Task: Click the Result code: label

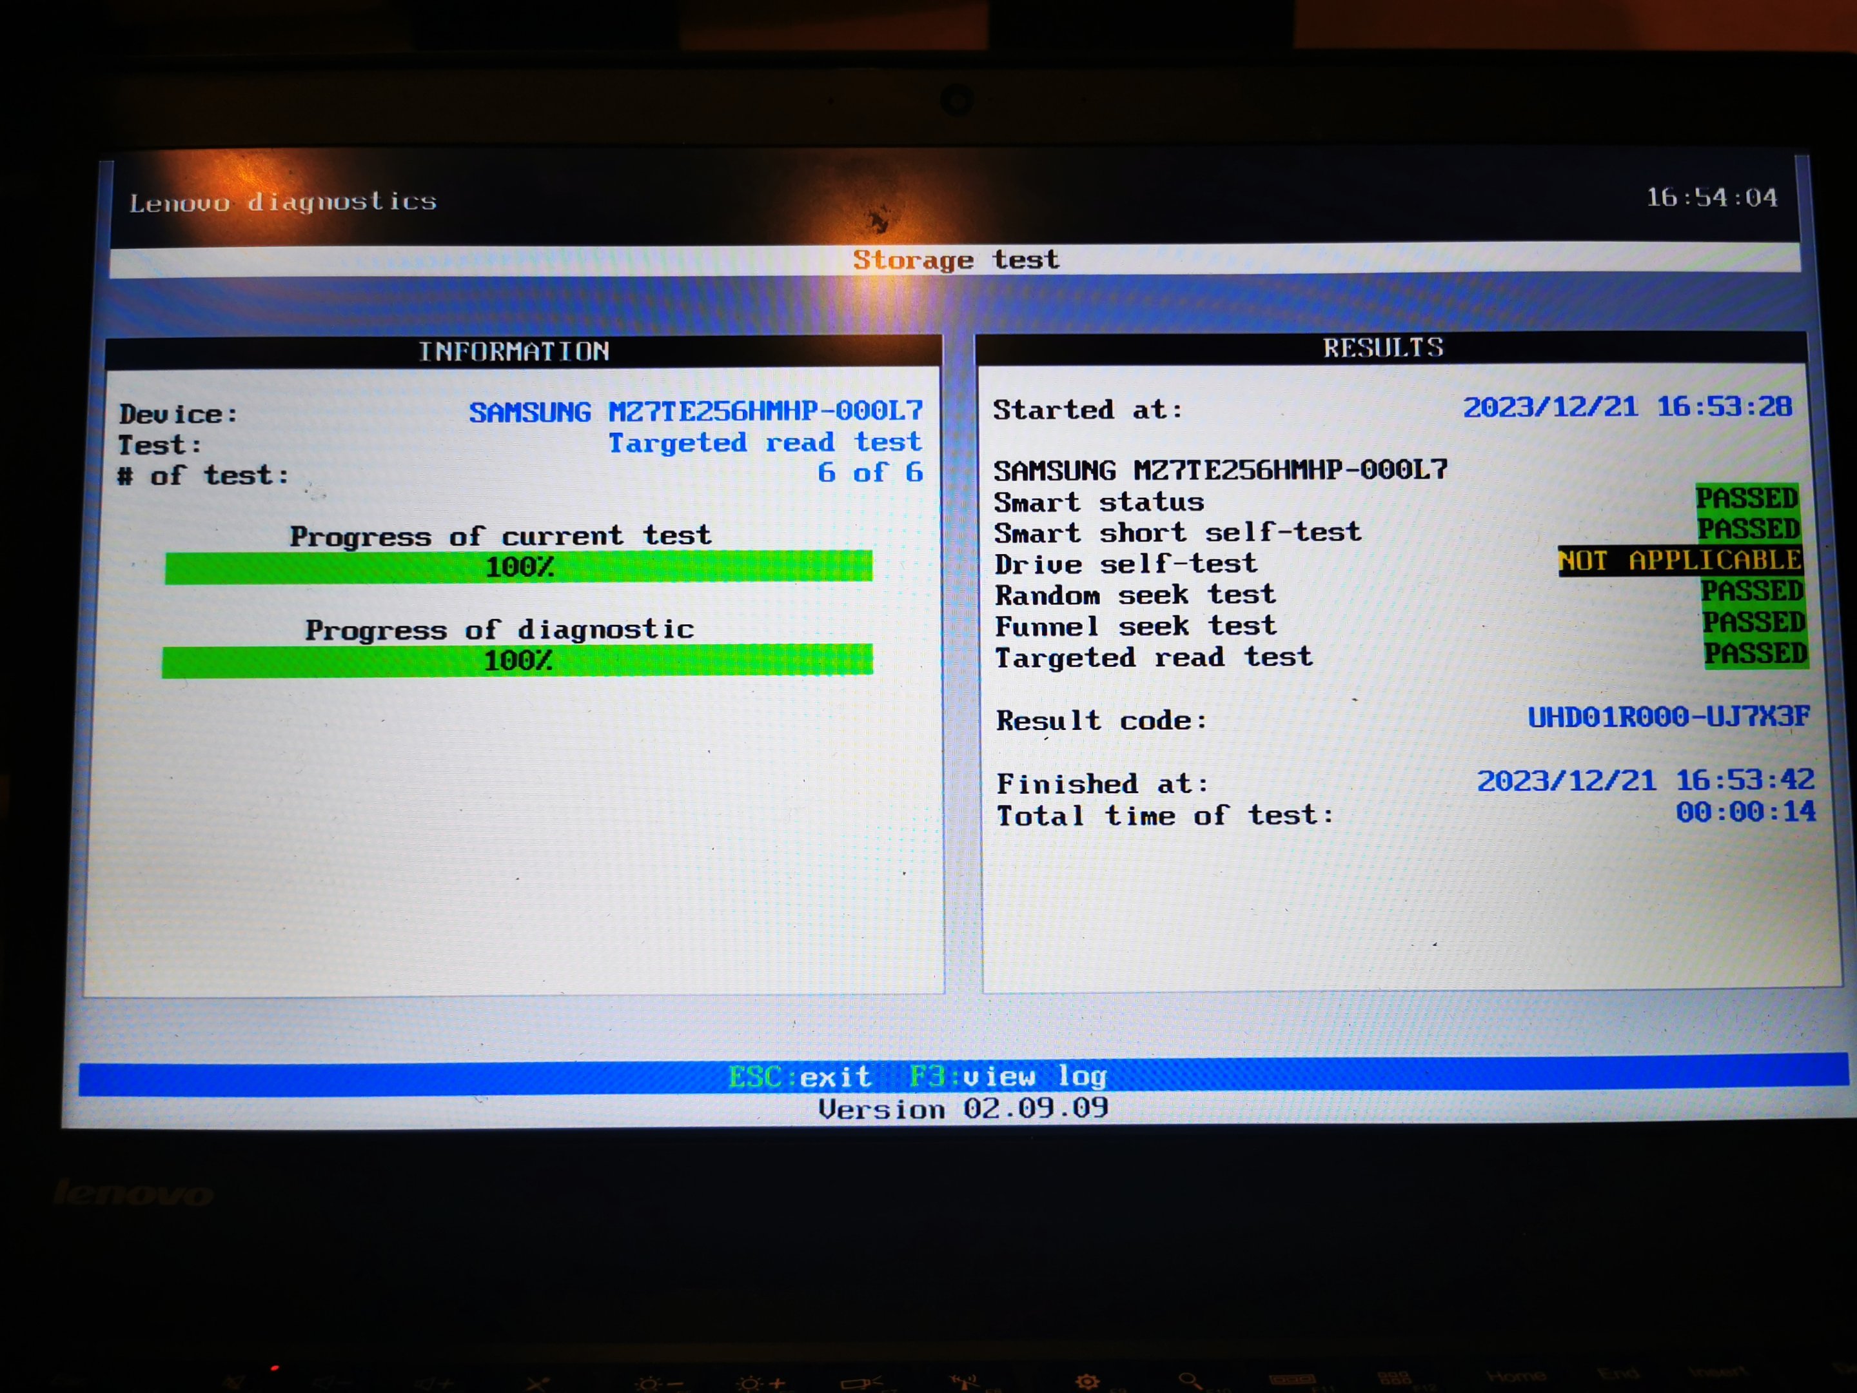Action: [x=1101, y=720]
